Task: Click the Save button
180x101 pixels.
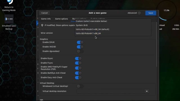Action: tap(151, 13)
